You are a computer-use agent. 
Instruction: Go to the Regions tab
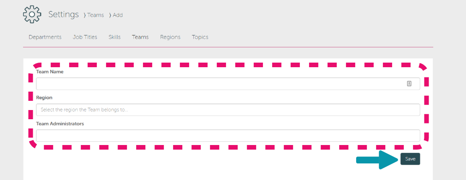point(170,37)
